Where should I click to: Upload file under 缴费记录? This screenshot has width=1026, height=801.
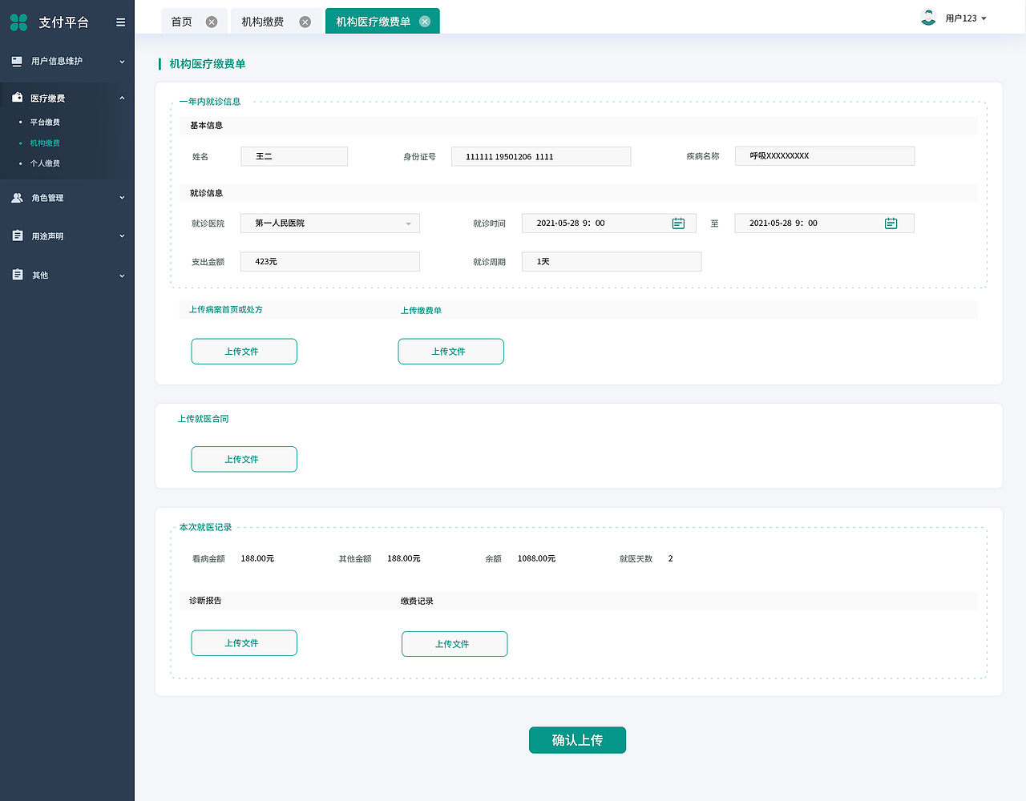click(454, 644)
